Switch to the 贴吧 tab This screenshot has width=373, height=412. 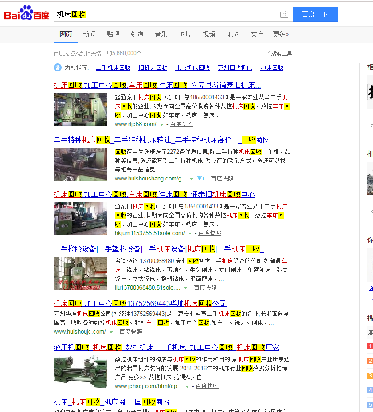(x=113, y=35)
